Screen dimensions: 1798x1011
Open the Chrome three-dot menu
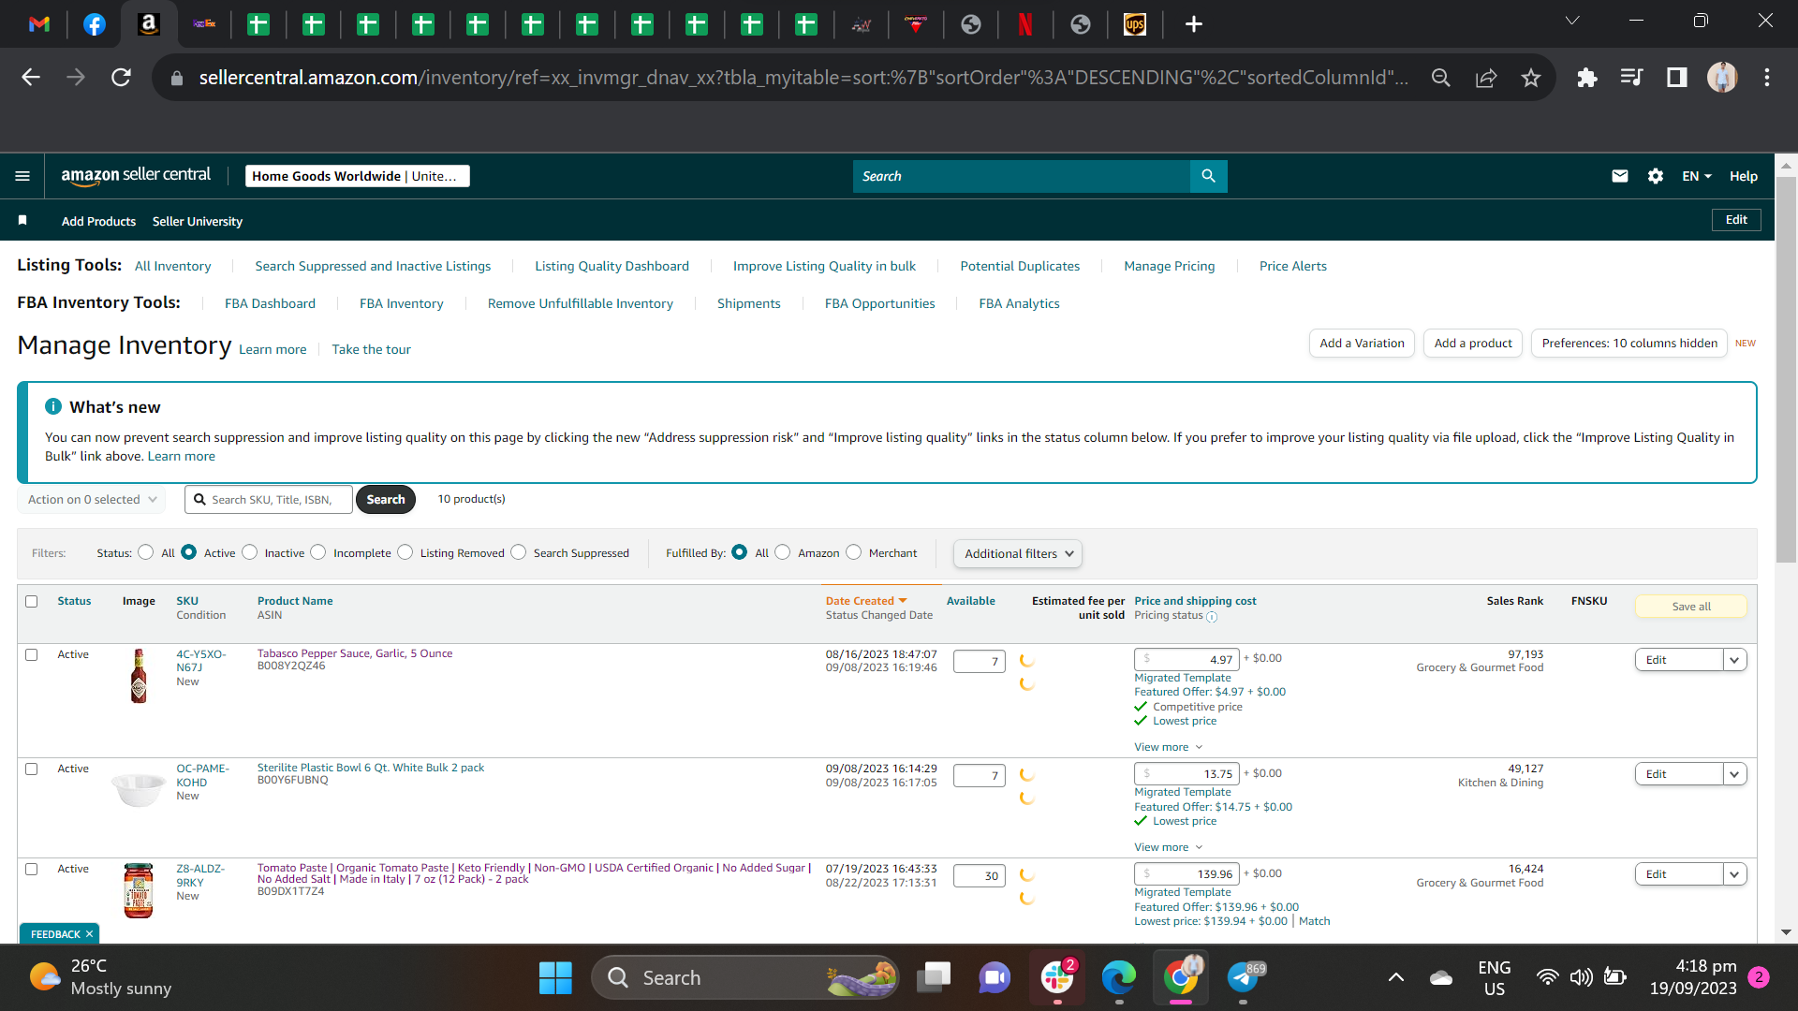1767,78
